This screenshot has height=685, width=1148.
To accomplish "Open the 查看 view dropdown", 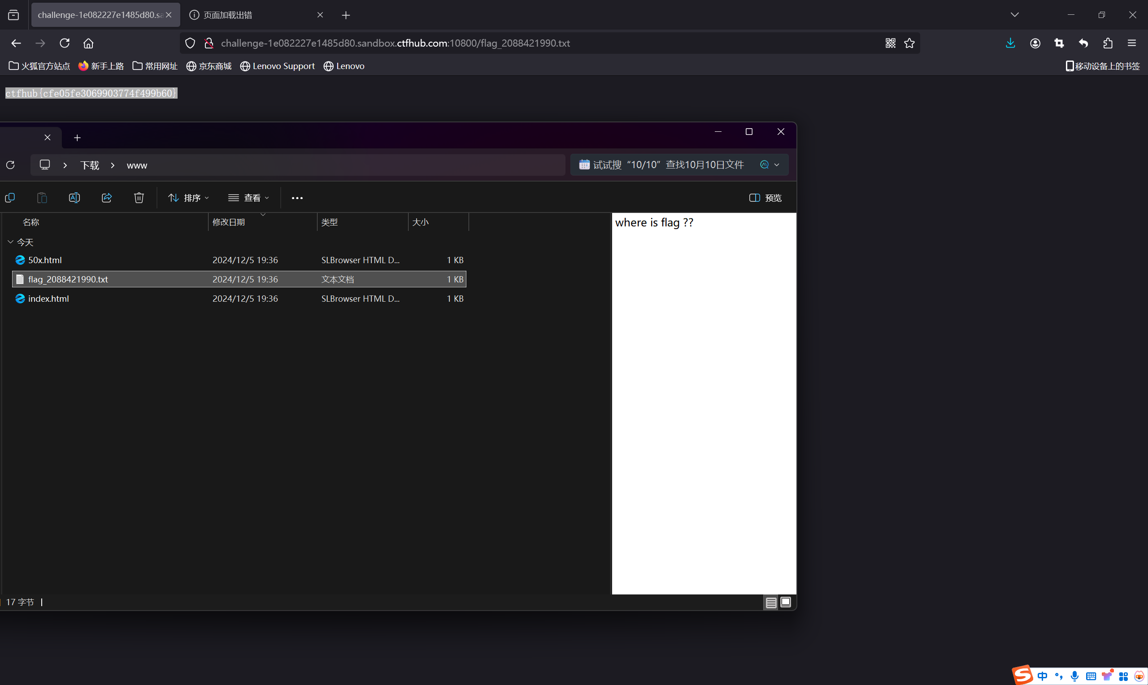I will pyautogui.click(x=248, y=198).
